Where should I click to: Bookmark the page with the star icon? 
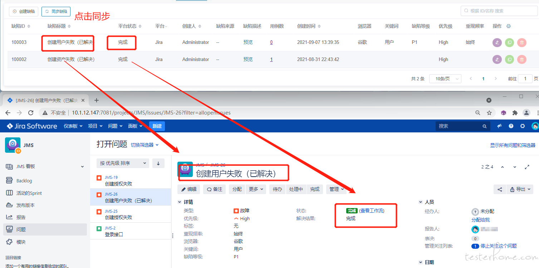click(x=489, y=113)
